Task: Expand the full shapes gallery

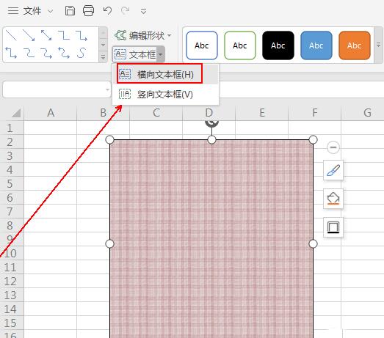Action: (103, 57)
